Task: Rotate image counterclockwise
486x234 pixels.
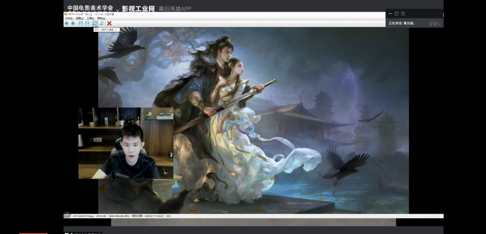Action: tap(81, 23)
